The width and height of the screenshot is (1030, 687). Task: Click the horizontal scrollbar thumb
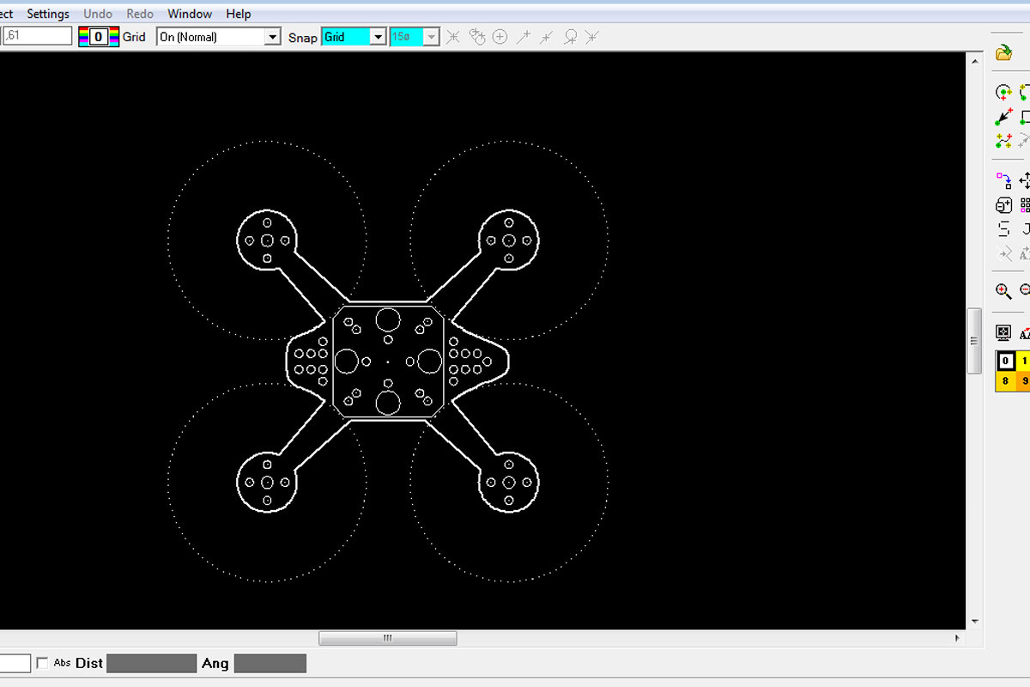pos(387,638)
